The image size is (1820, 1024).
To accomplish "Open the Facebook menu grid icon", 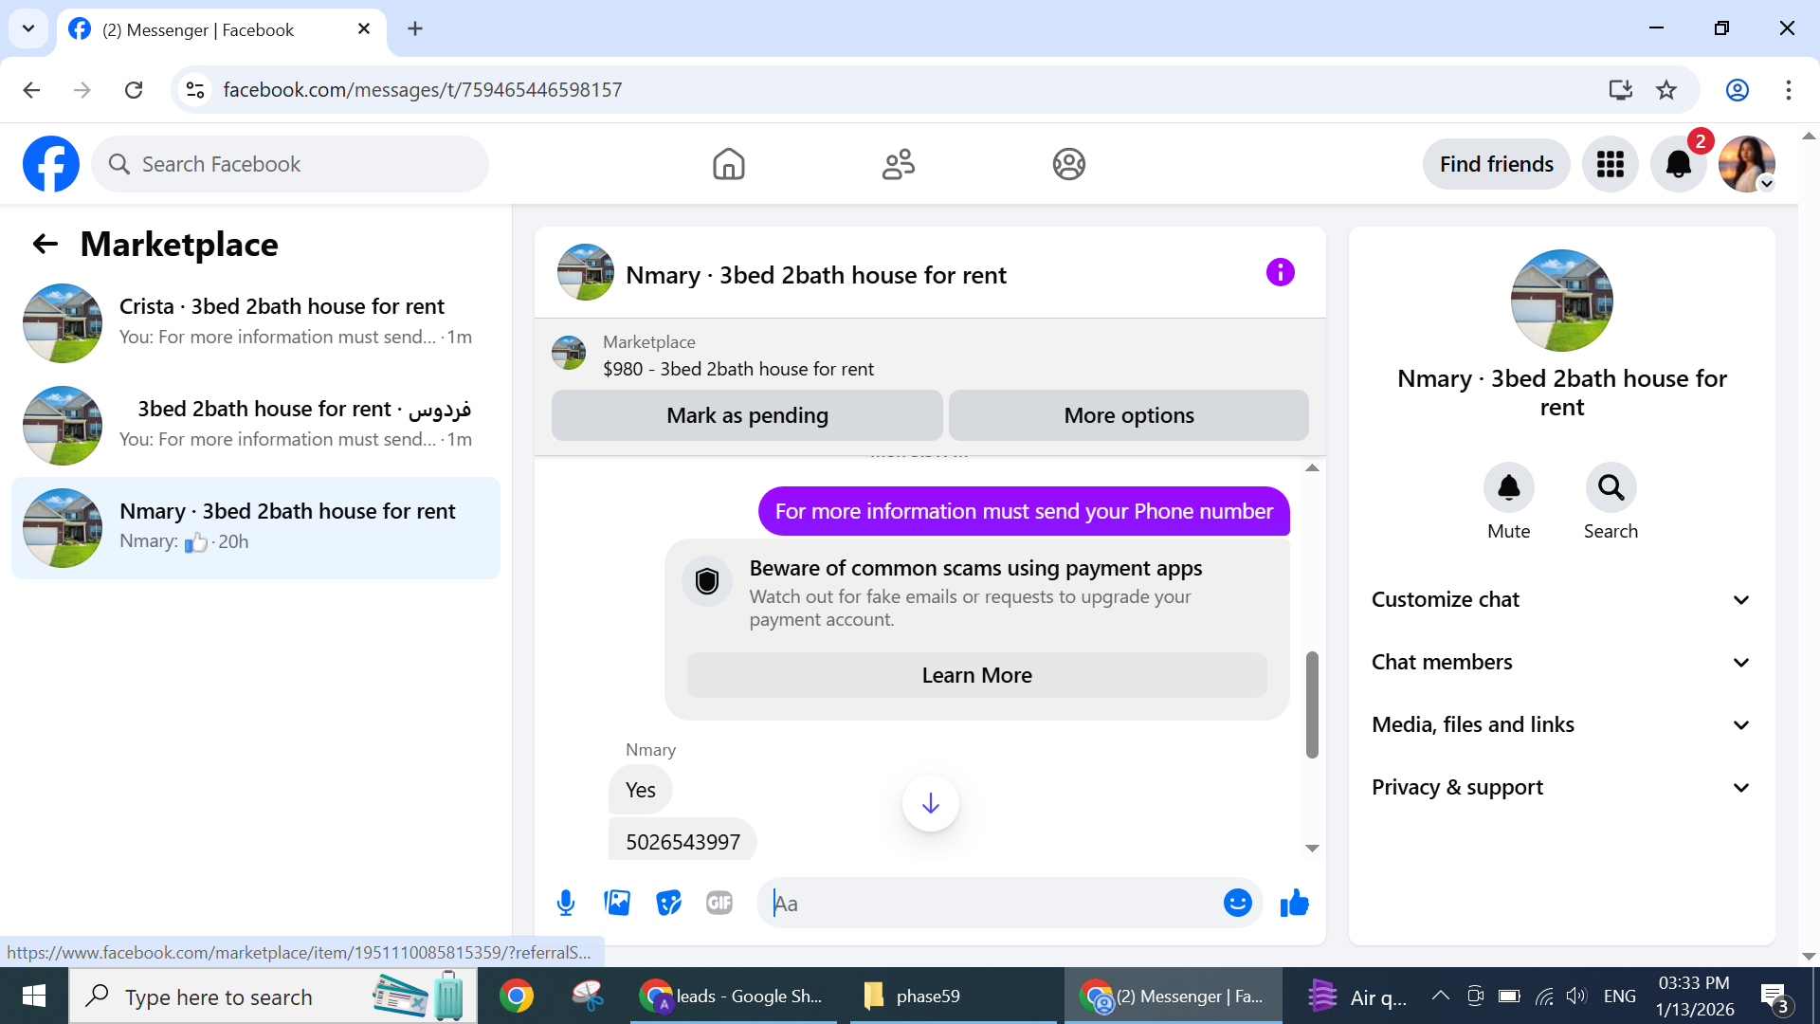I will pos(1610,164).
